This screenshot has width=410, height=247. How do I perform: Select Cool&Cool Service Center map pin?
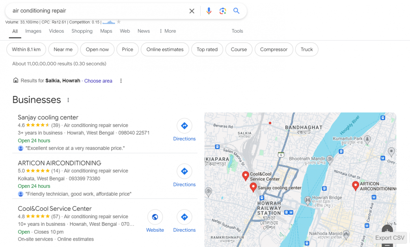pyautogui.click(x=245, y=176)
